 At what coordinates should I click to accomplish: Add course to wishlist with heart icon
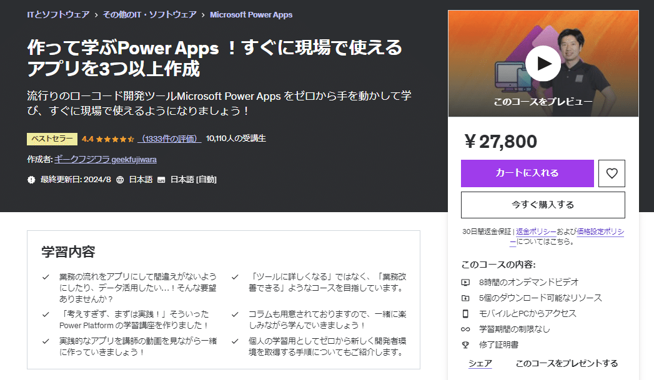pyautogui.click(x=612, y=173)
